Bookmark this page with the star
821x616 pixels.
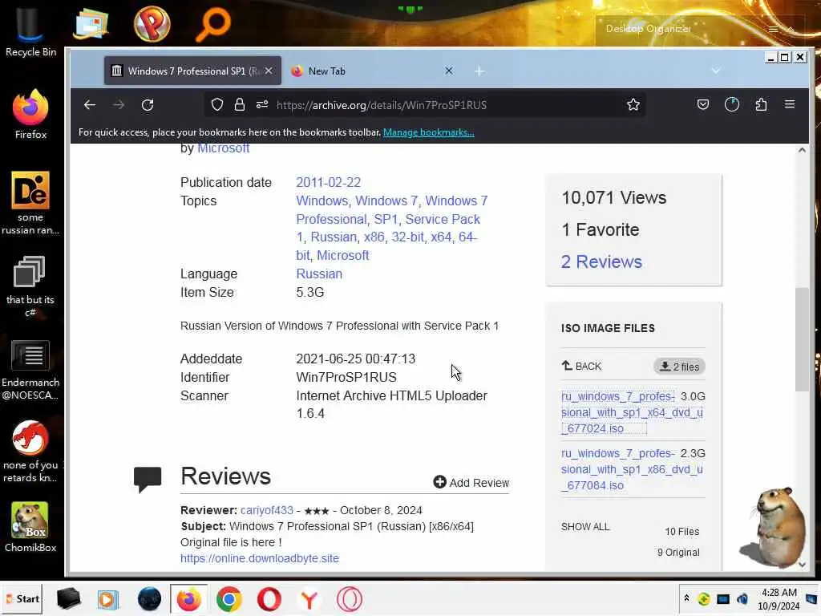633,105
